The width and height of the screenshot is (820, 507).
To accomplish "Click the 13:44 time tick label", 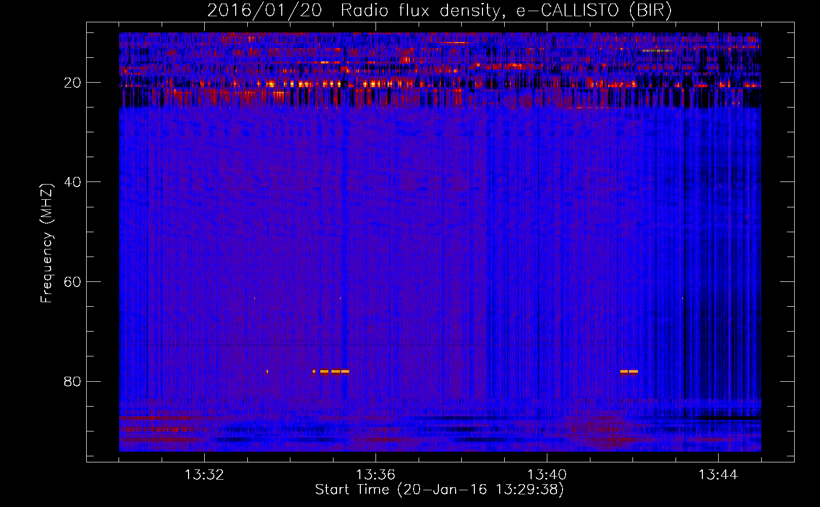I will tap(718, 475).
